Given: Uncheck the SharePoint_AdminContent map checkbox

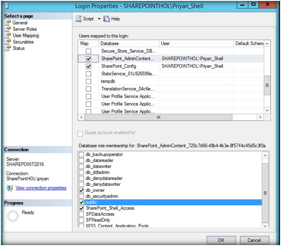Looking at the screenshot, I should click(x=89, y=58).
